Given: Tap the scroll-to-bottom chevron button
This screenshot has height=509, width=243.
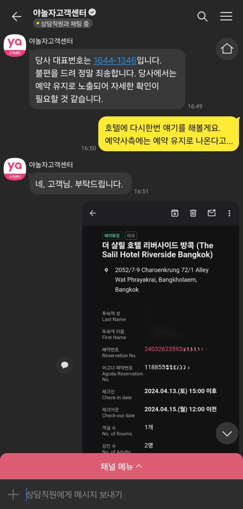Looking at the screenshot, I should point(227,433).
